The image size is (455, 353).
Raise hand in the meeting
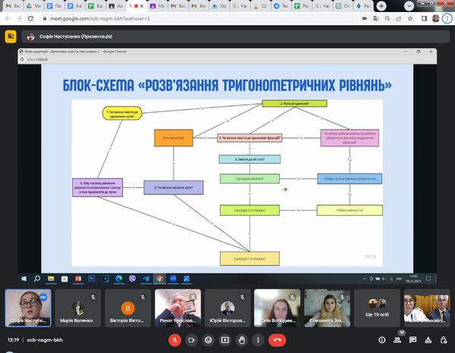[243, 340]
